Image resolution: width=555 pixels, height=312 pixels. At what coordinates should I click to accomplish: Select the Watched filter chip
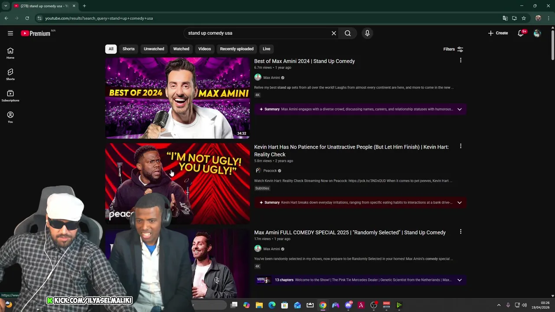pos(181,49)
